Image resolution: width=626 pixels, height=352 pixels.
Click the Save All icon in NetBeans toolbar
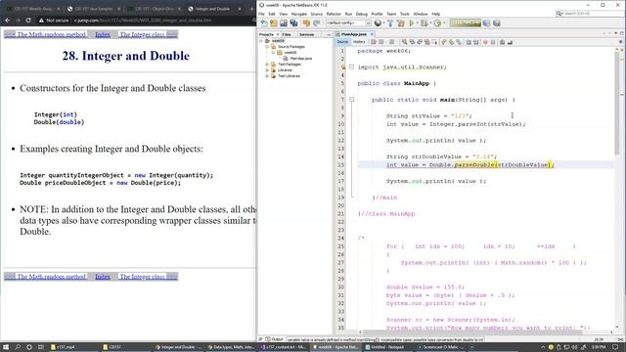[293, 23]
